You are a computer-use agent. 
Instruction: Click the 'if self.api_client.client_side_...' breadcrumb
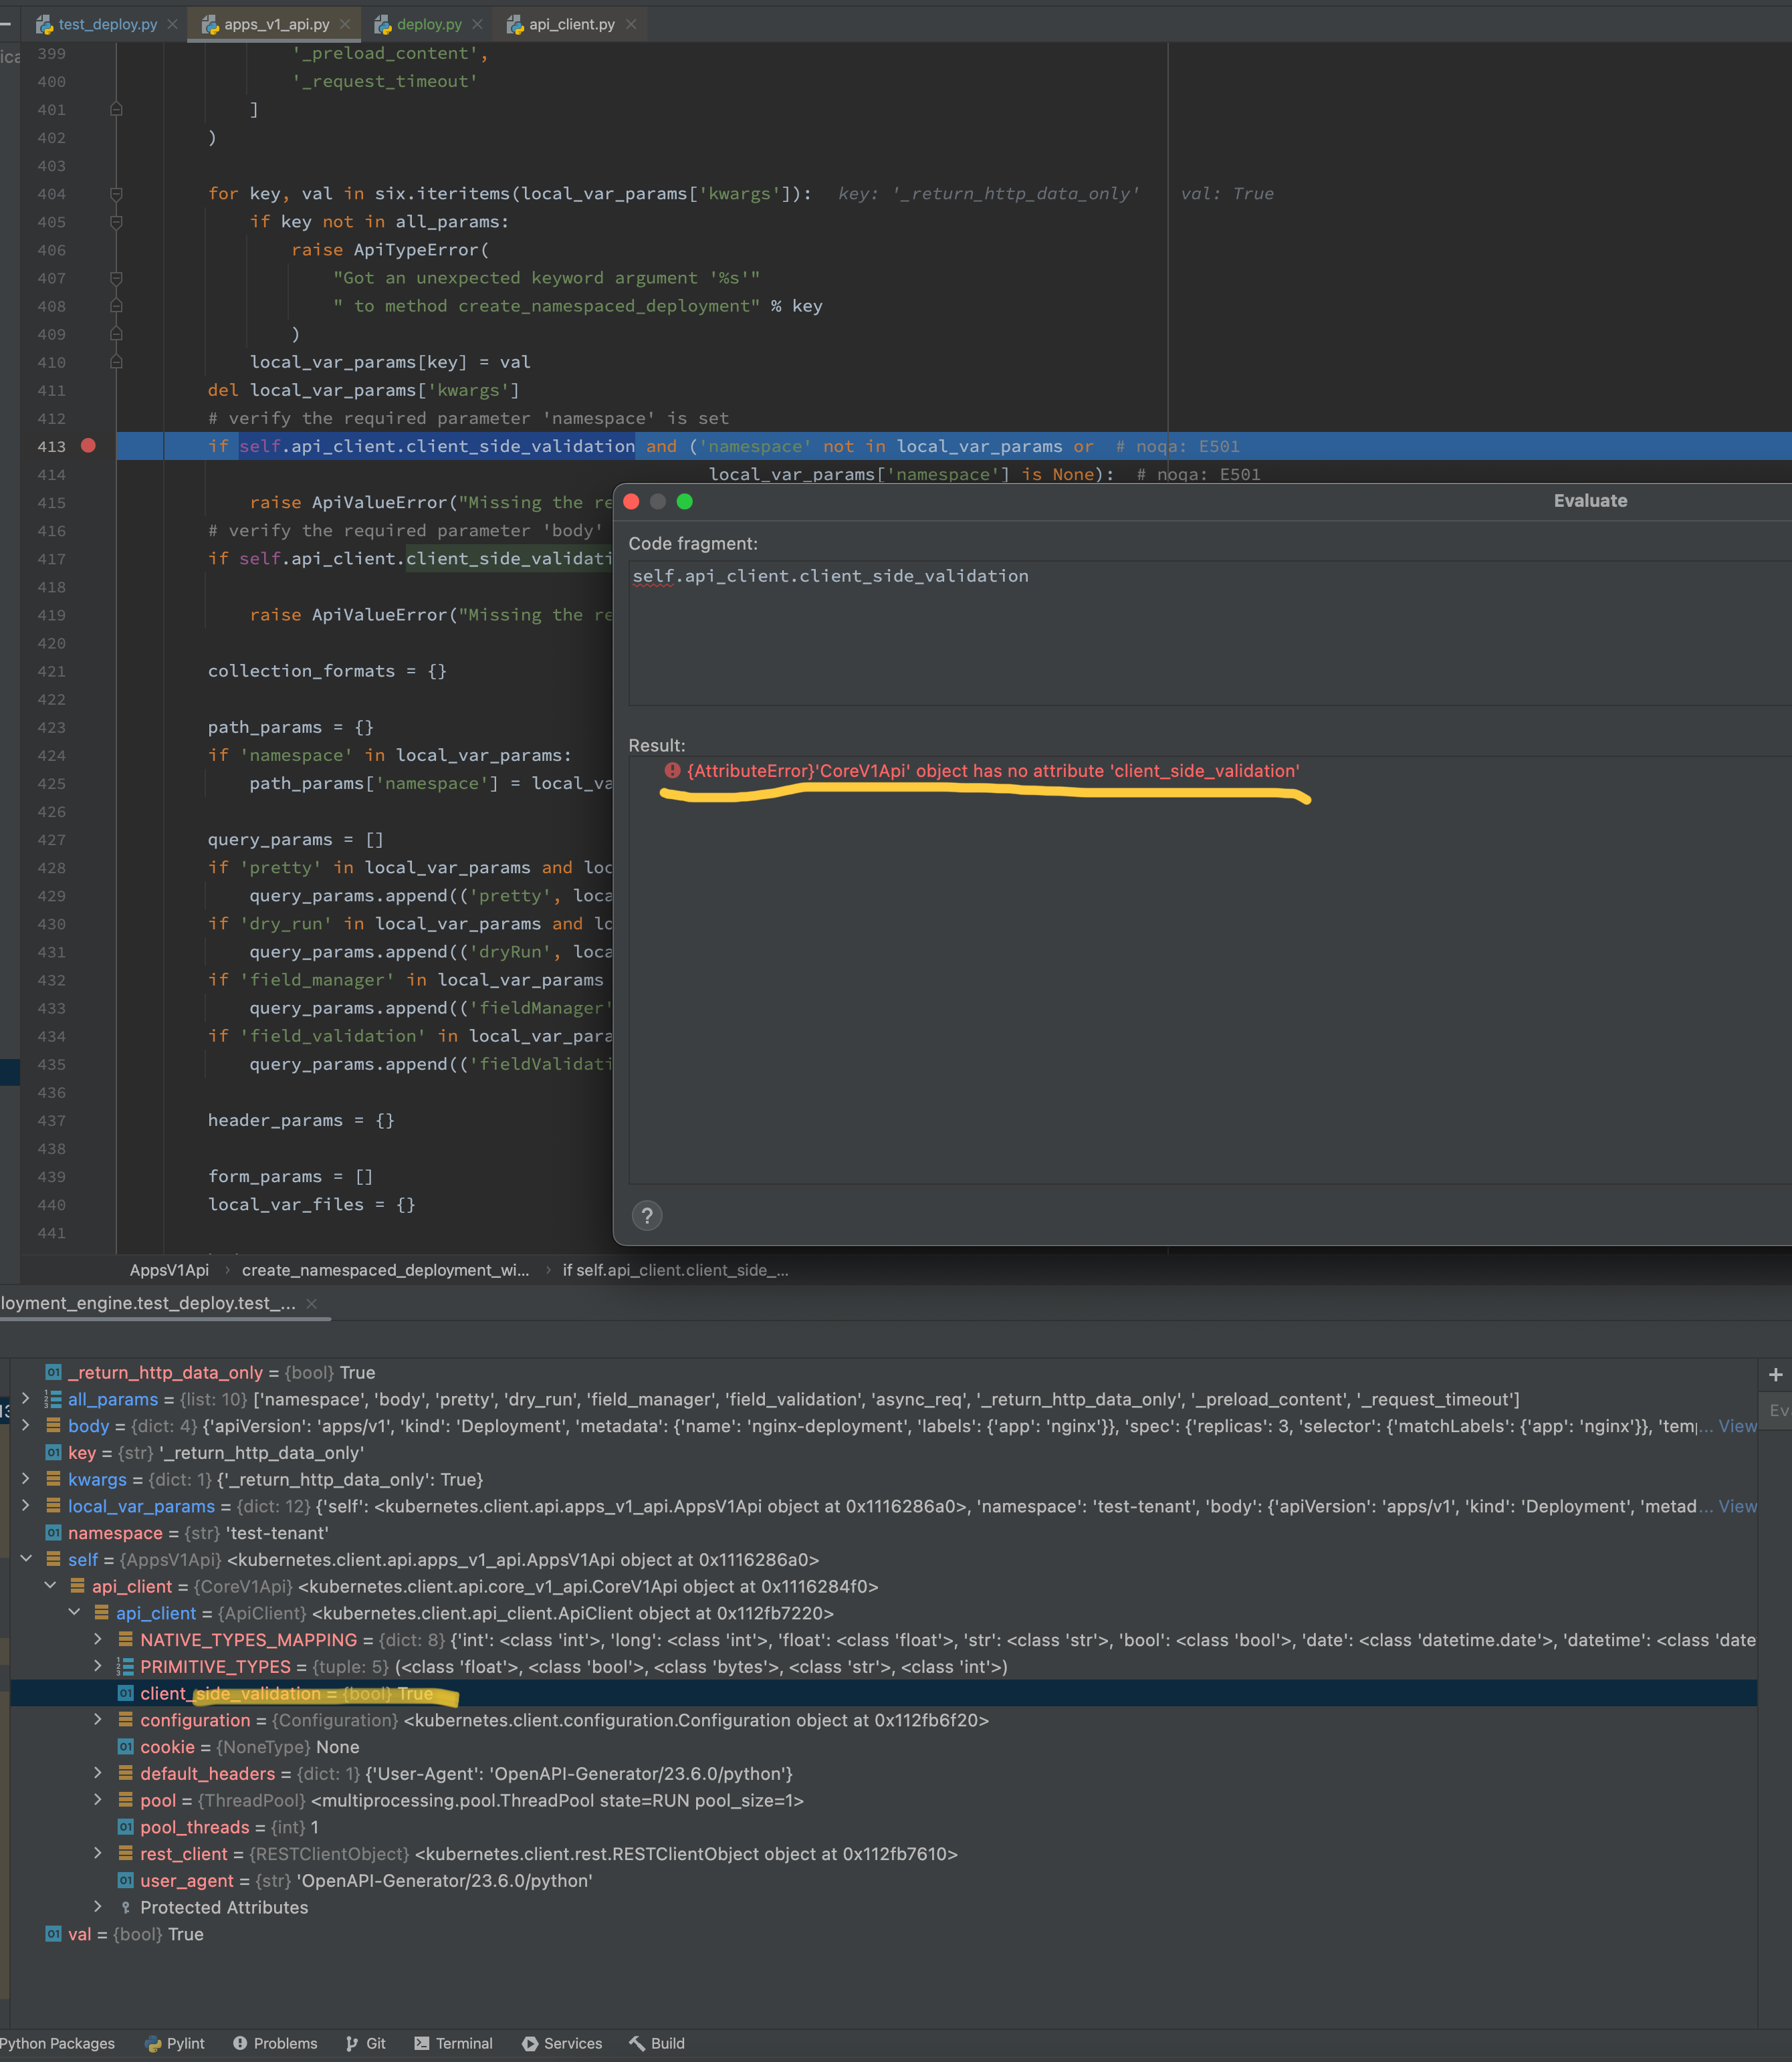(675, 1270)
